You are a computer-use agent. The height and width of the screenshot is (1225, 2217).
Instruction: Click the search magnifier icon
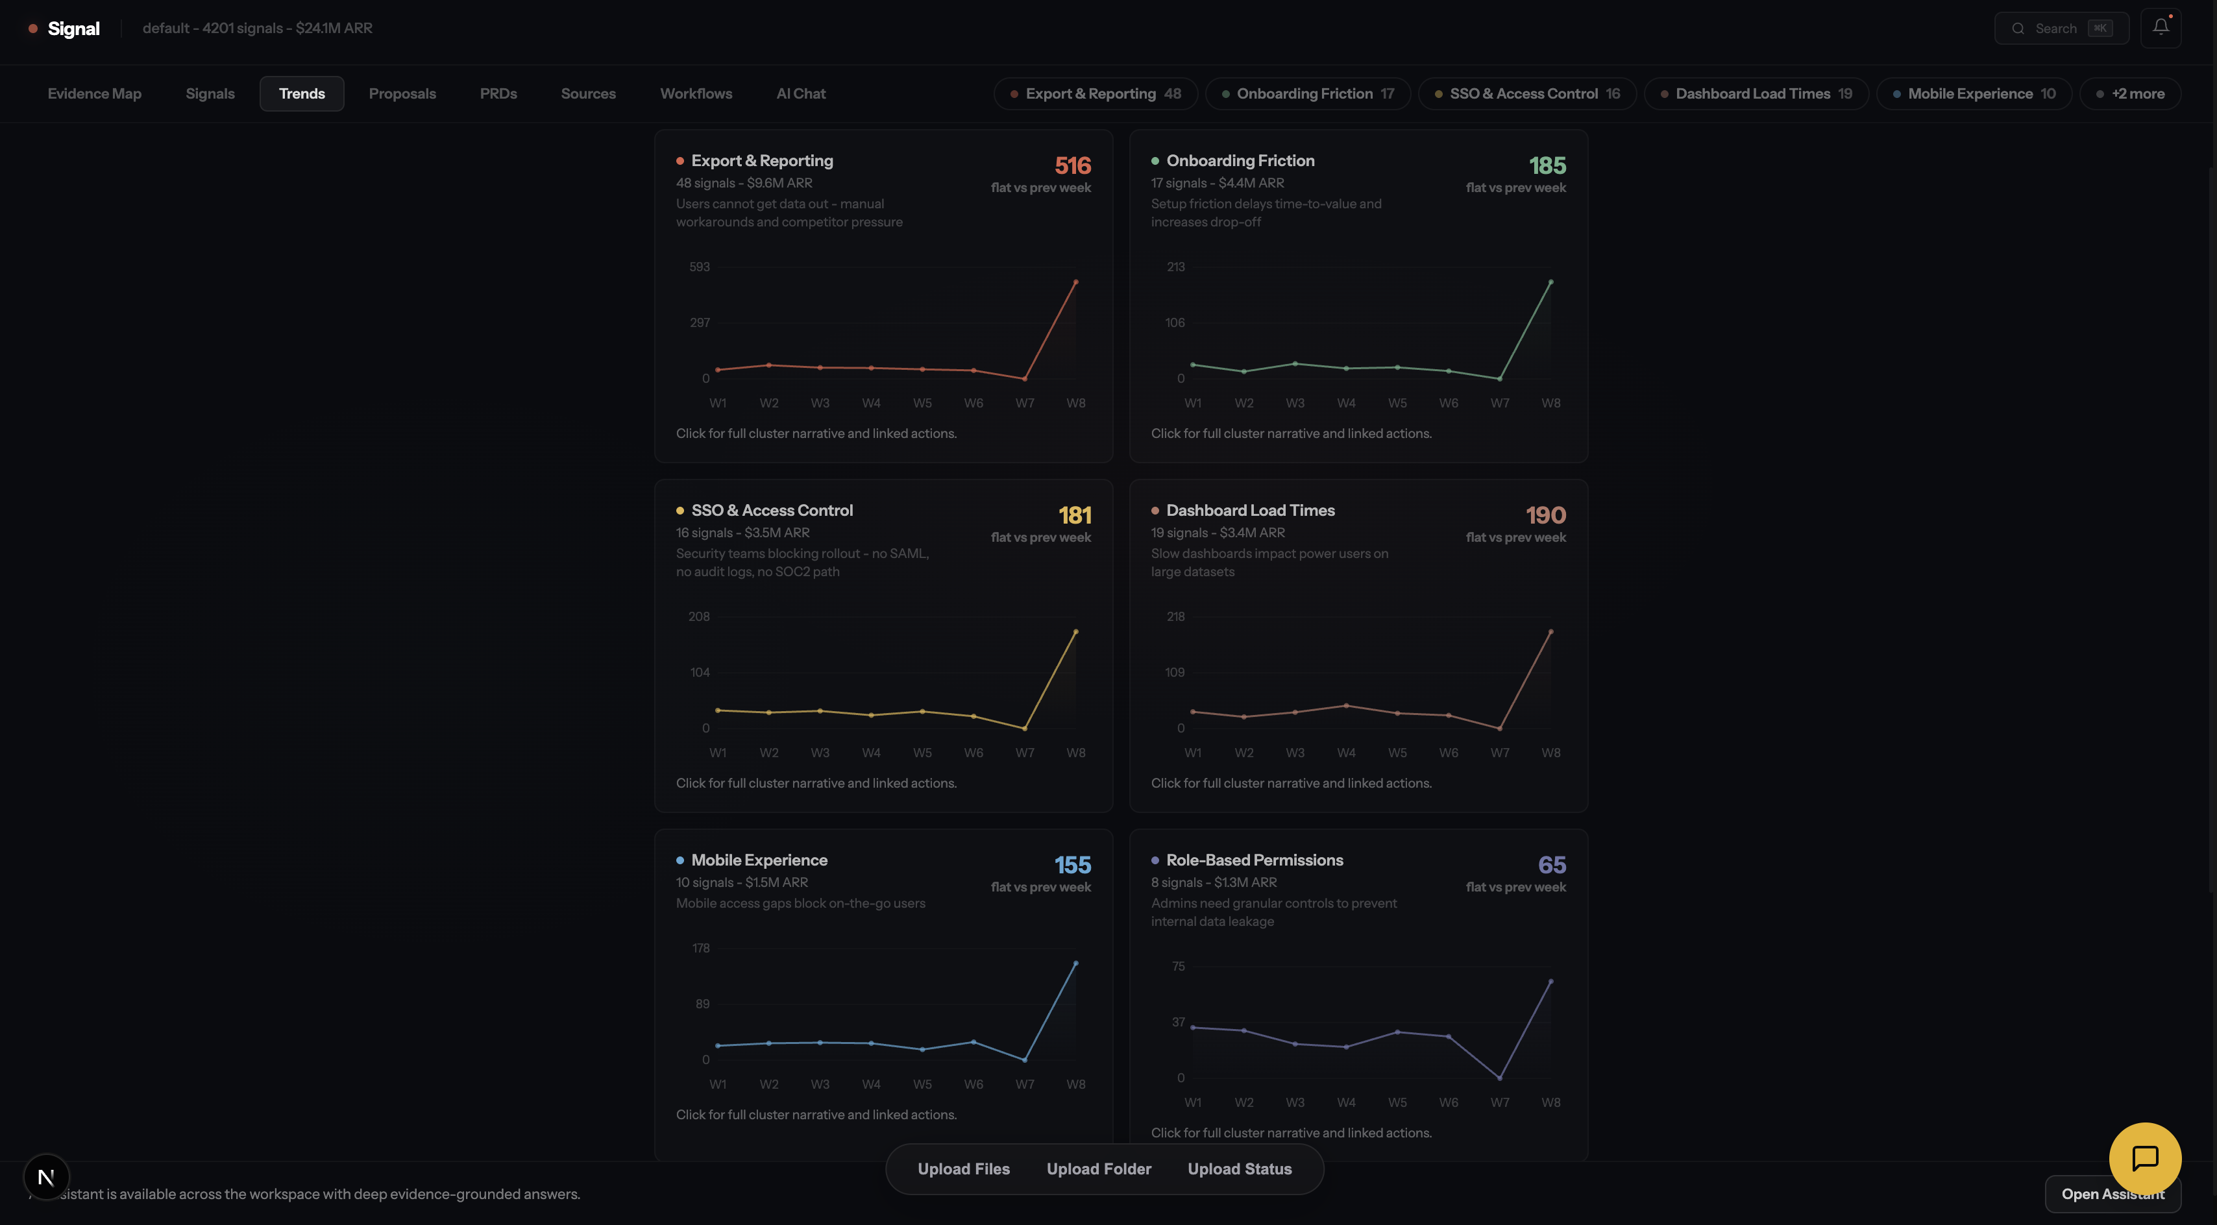2018,29
